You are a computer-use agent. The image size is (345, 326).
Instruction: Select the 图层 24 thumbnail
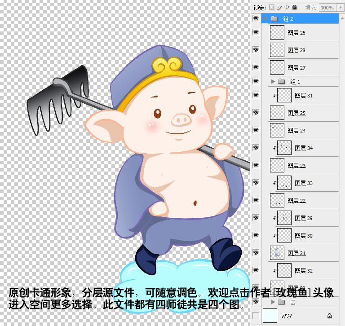click(x=277, y=130)
